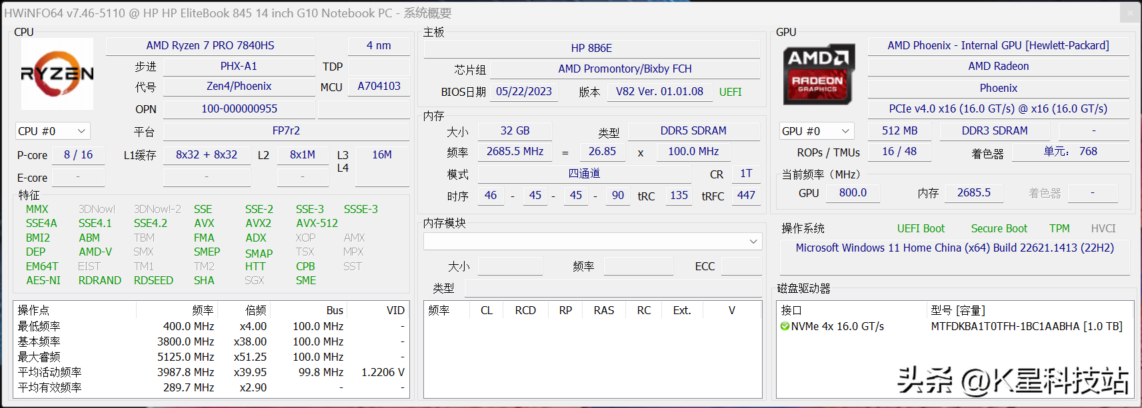Click the VID column header

pyautogui.click(x=395, y=310)
